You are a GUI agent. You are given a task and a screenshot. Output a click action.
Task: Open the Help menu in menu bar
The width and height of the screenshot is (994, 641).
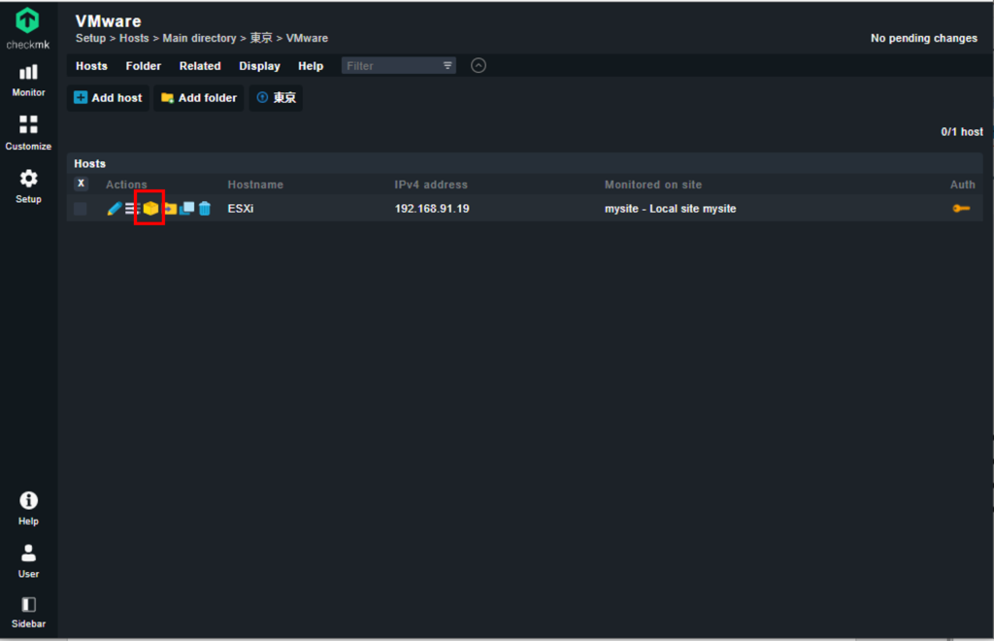[x=311, y=66]
